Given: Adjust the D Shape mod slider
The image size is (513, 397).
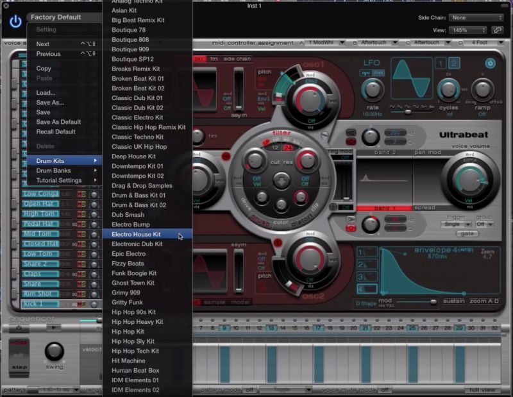Looking at the screenshot, I should click(432, 301).
